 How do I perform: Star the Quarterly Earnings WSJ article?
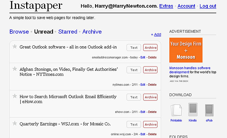[15, 123]
